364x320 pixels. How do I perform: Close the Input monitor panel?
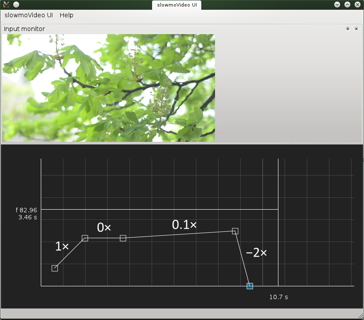pos(356,29)
